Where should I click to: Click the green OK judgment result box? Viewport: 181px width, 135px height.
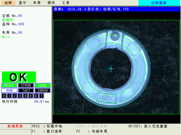click(x=19, y=77)
